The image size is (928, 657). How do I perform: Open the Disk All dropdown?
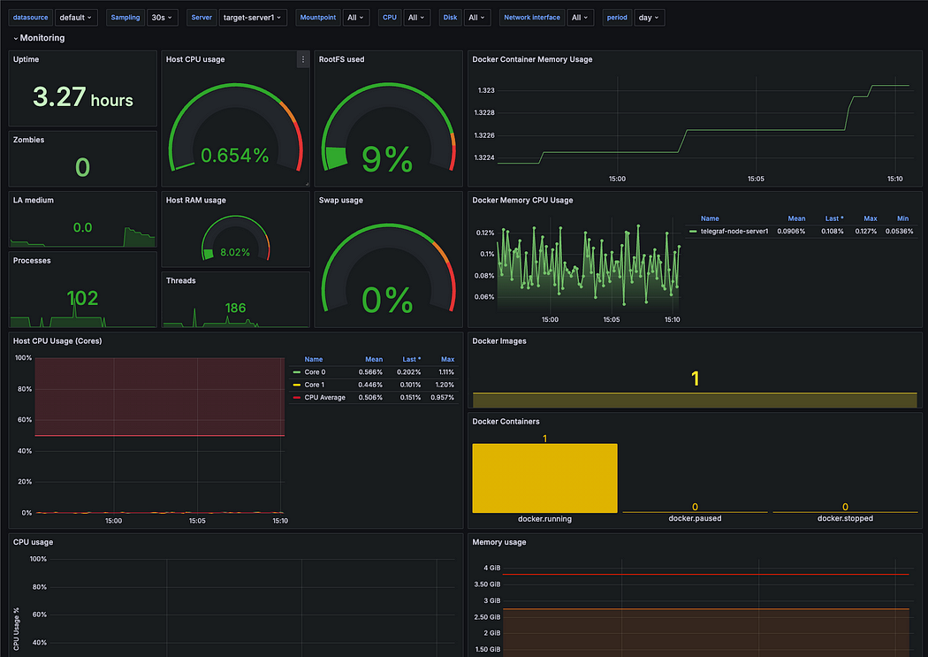click(x=477, y=18)
